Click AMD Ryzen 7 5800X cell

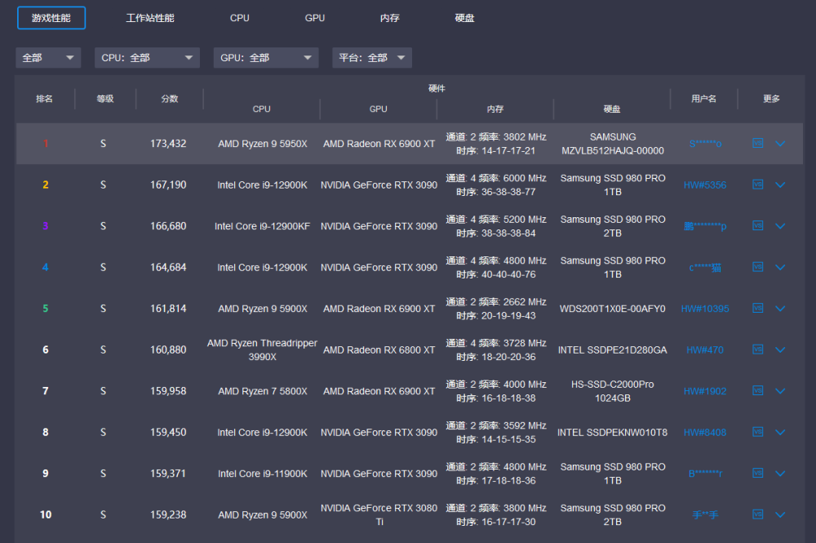pyautogui.click(x=262, y=391)
